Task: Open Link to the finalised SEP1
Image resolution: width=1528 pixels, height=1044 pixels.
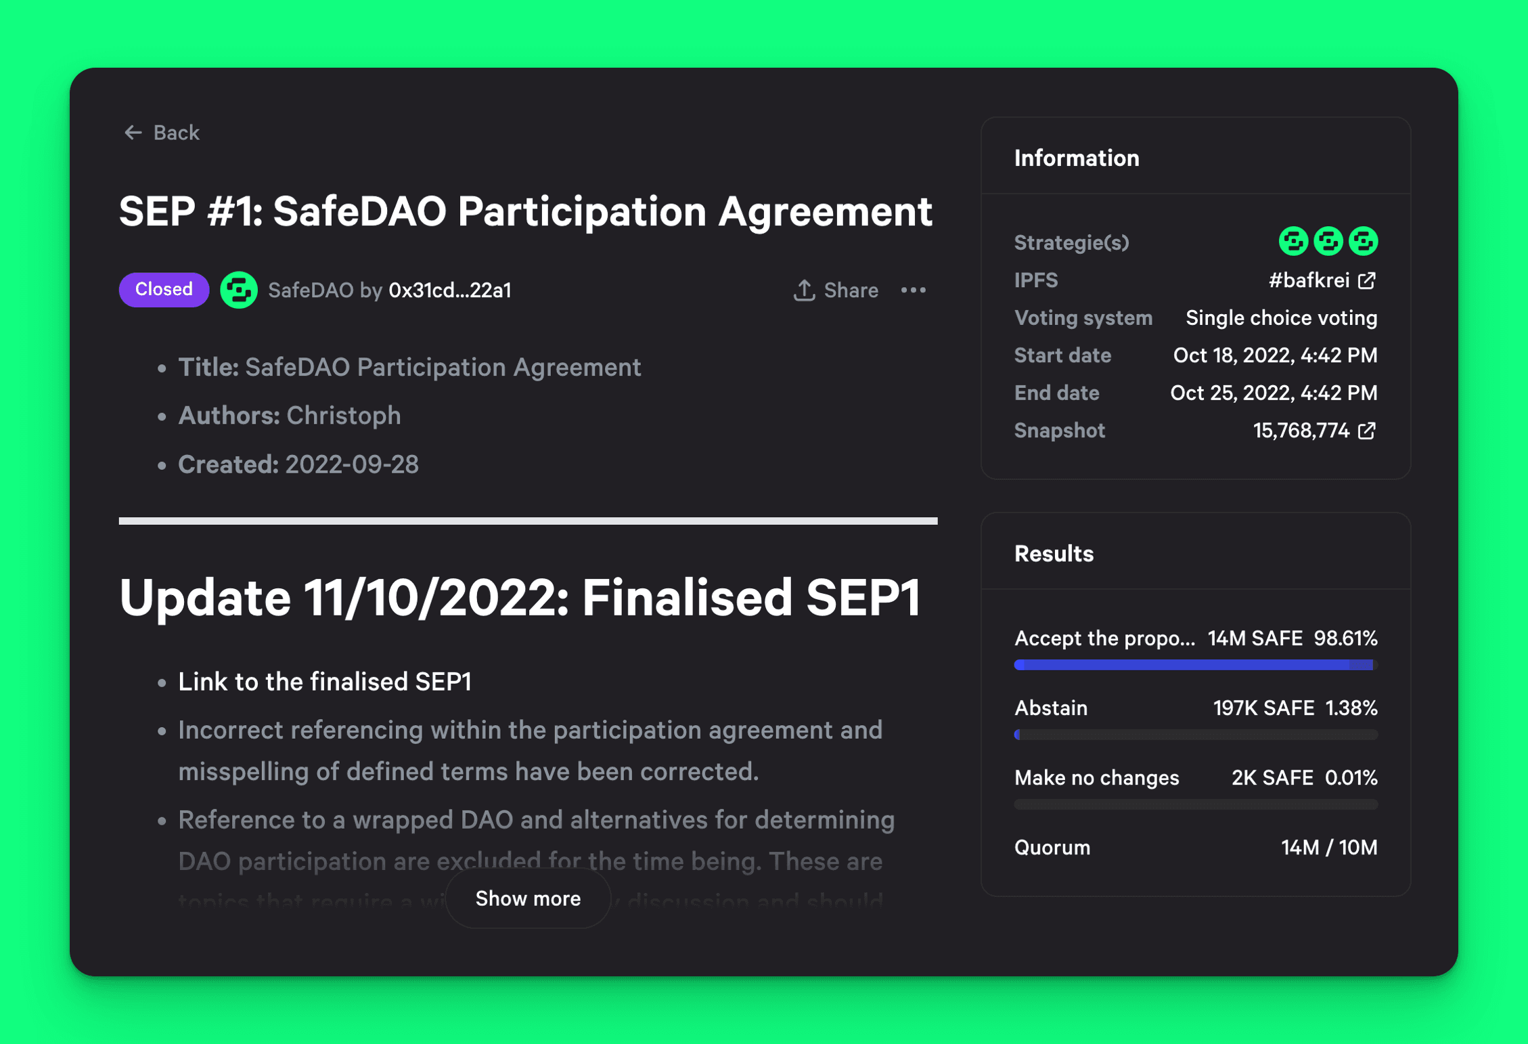Action: pos(325,682)
